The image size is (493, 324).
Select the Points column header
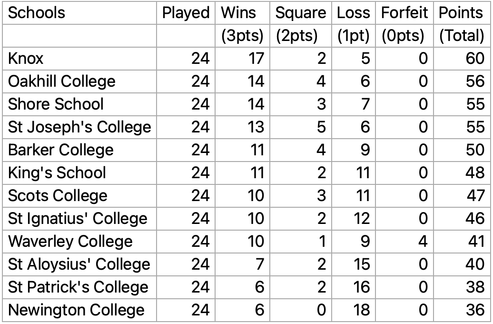coord(461,13)
